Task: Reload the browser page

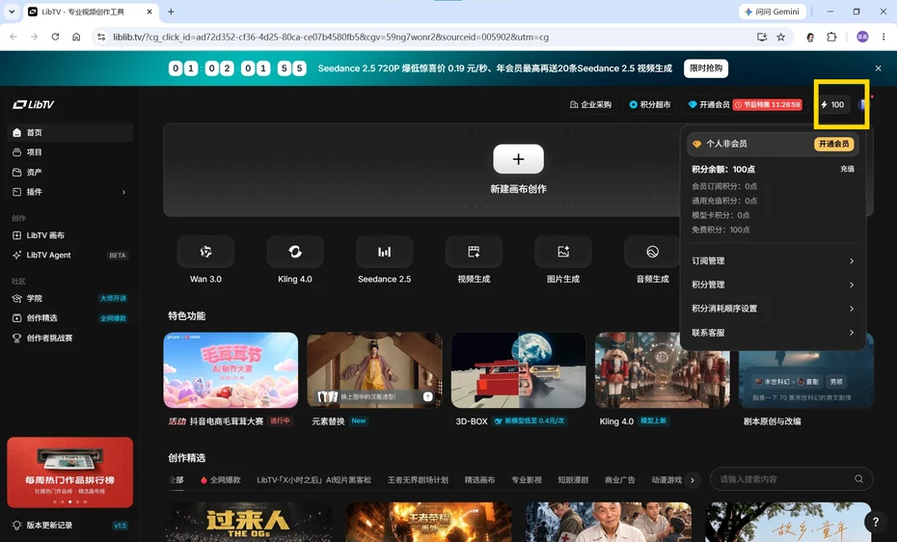Action: [x=55, y=37]
